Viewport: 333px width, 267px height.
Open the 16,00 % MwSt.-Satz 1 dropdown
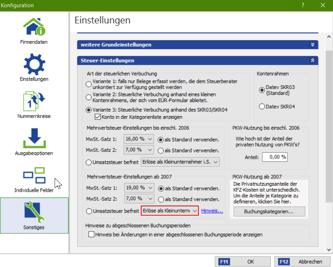pos(139,139)
